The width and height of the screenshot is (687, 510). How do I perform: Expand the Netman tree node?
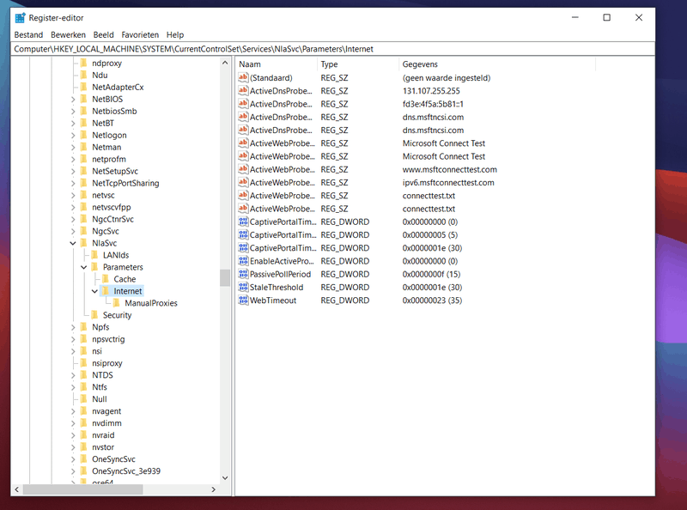pyautogui.click(x=73, y=147)
